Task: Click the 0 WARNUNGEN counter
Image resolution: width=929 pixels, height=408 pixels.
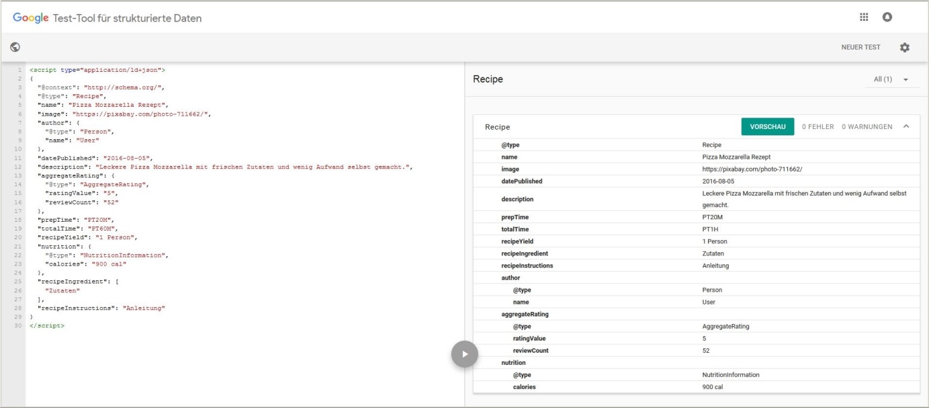Action: 867,126
